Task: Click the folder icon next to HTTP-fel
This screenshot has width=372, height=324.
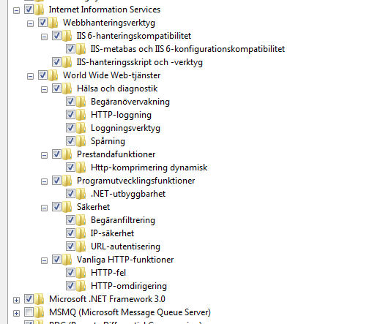Action: click(81, 273)
